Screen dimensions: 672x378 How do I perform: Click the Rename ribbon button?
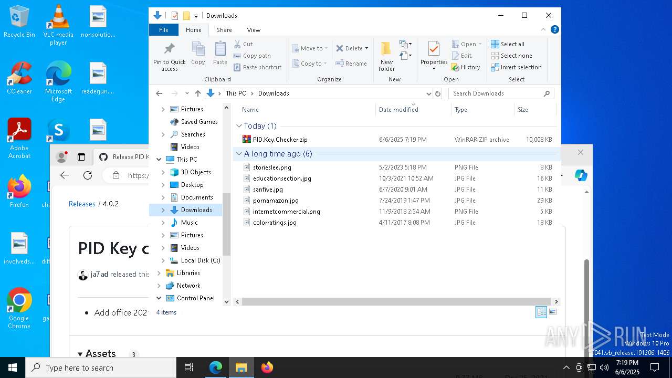tap(351, 64)
